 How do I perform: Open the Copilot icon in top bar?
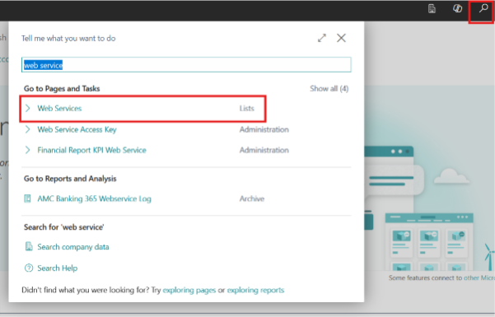point(457,8)
